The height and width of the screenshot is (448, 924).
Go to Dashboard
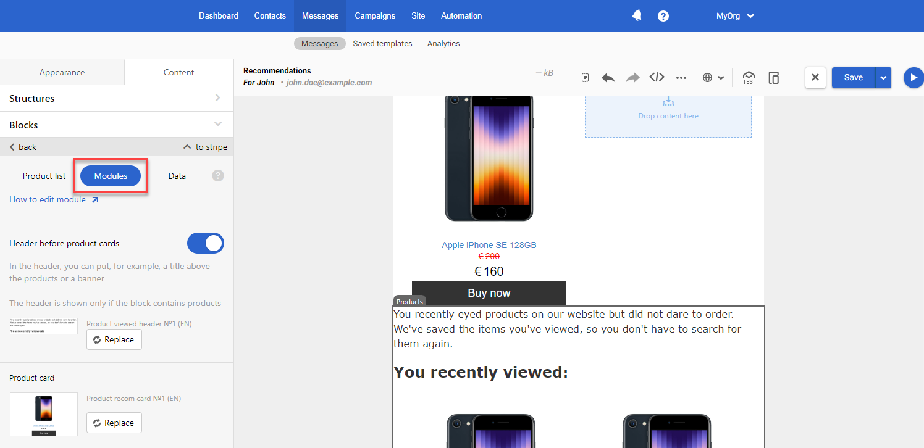[x=219, y=16]
